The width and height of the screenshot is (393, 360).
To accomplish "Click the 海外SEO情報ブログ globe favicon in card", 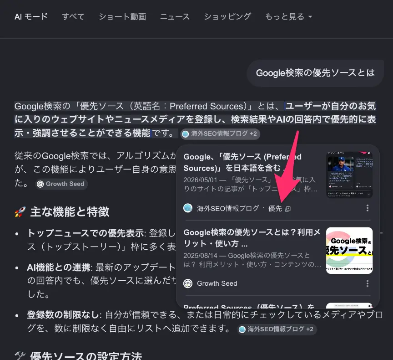I will pos(188,208).
